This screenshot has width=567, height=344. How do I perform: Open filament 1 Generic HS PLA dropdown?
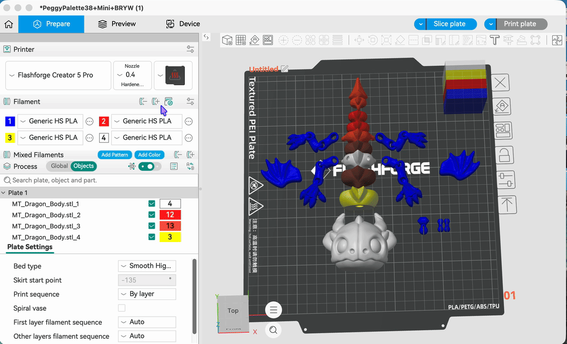(50, 121)
